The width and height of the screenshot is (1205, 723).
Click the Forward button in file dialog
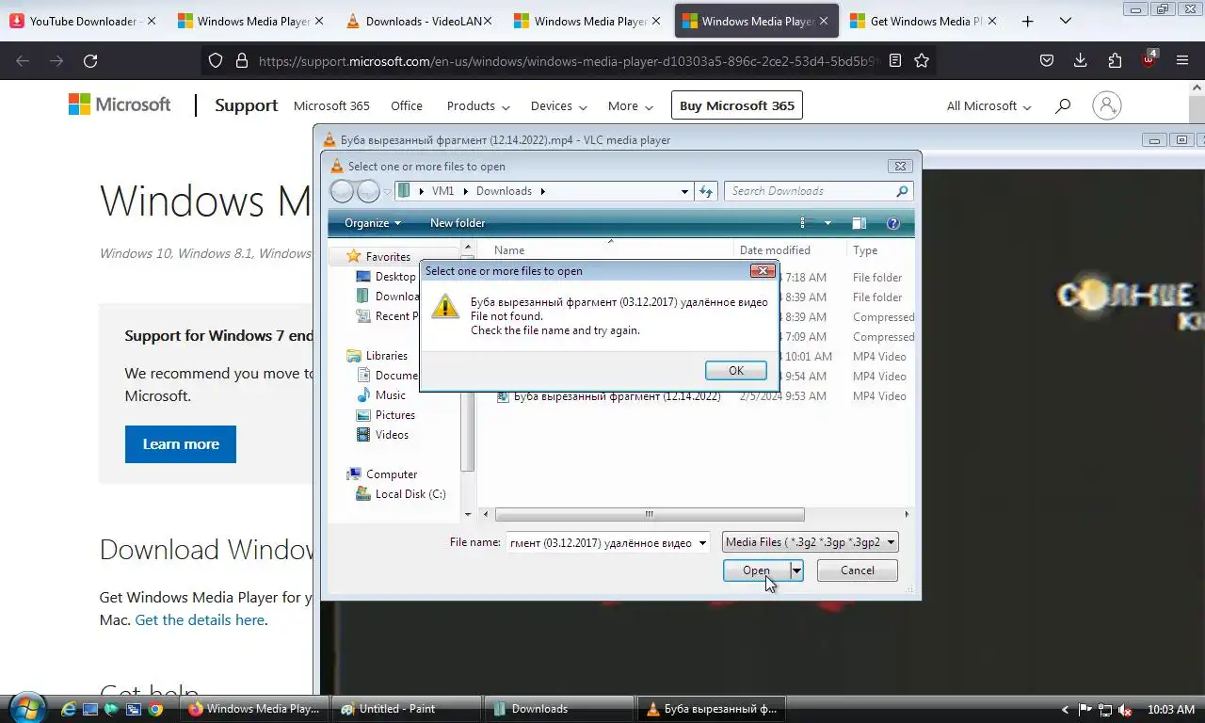coord(368,191)
